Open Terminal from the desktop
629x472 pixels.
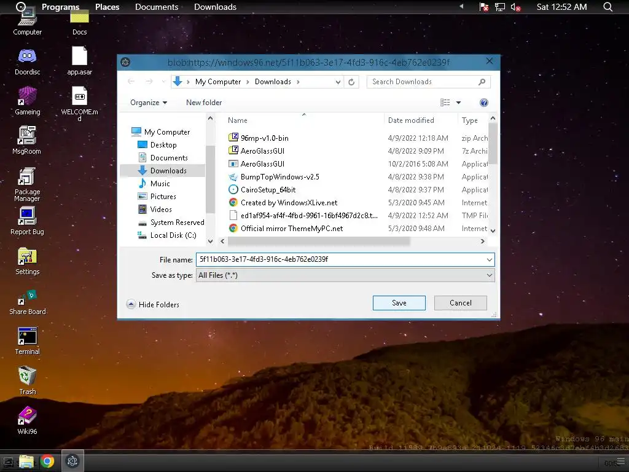pos(27,341)
